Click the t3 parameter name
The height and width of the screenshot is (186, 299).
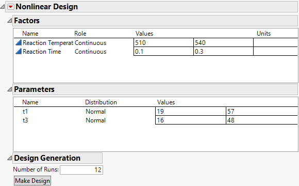(x=25, y=120)
